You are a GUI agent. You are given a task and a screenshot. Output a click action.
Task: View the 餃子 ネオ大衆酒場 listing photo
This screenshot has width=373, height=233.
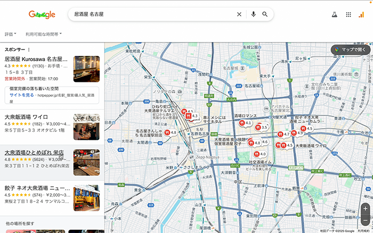(x=86, y=198)
